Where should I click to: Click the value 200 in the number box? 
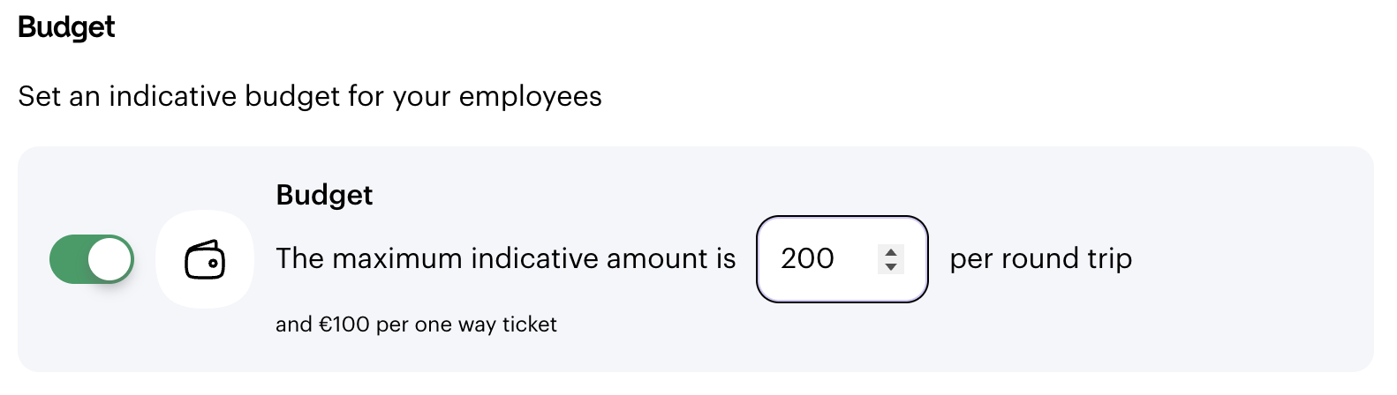coord(807,258)
